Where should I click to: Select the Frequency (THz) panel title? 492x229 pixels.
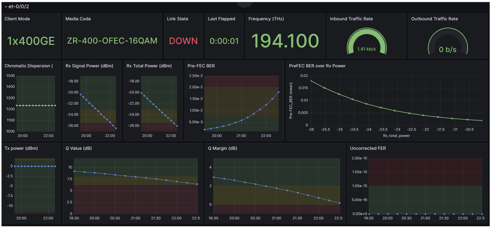pyautogui.click(x=266, y=19)
